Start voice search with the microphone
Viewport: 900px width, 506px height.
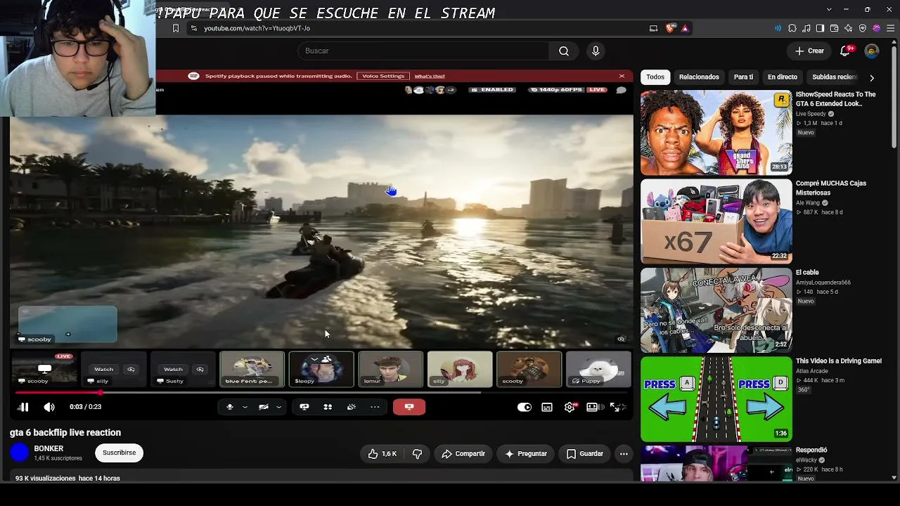tap(596, 51)
